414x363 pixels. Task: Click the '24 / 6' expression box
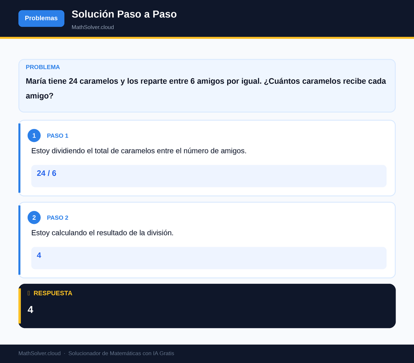(x=209, y=176)
